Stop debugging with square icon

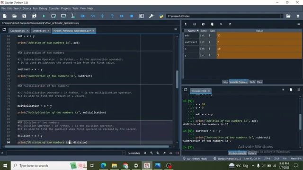click(x=132, y=16)
